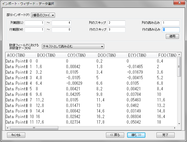The height and width of the screenshot is (142, 187).
Task: Click the 列の読み込み input field
Action: point(171,23)
